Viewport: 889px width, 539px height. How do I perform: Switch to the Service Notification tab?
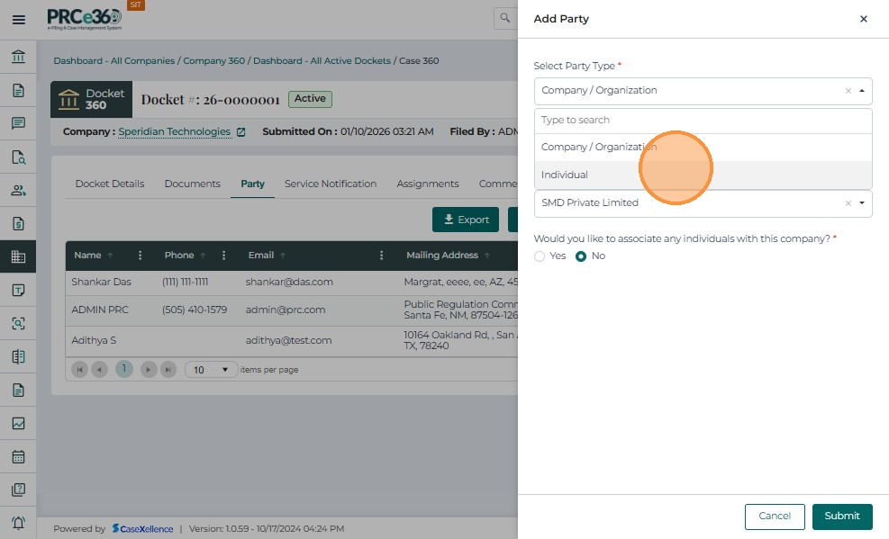click(x=331, y=184)
